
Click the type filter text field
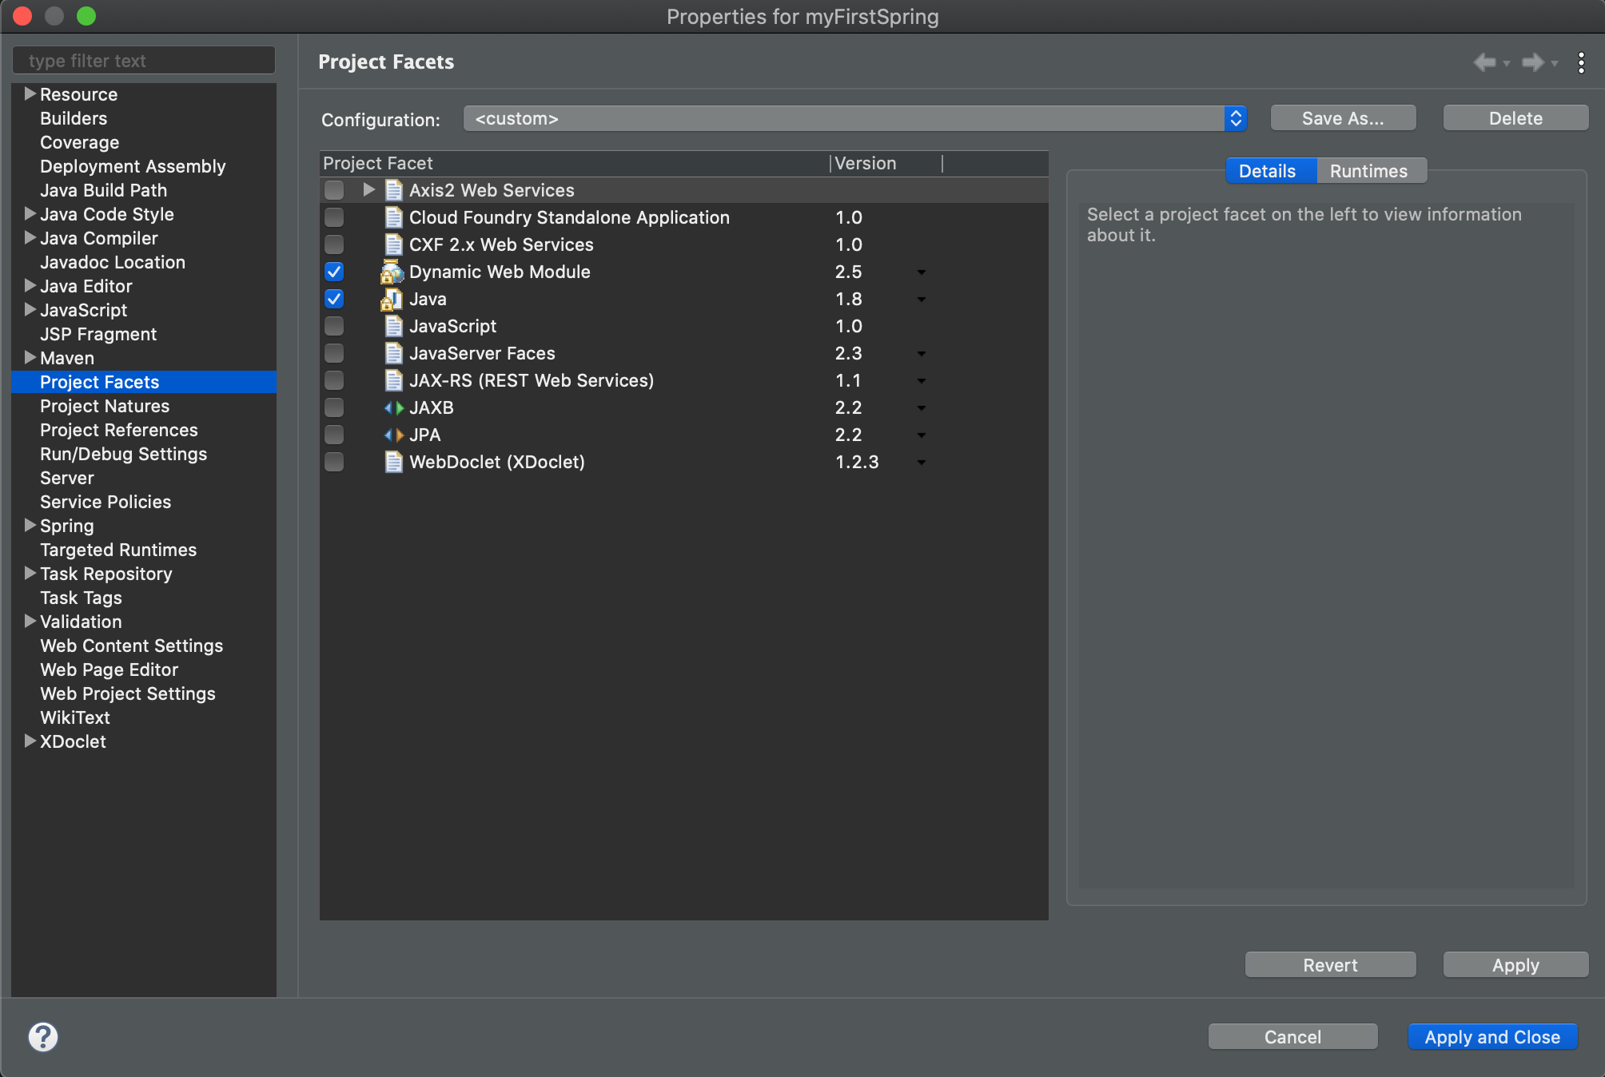click(144, 61)
